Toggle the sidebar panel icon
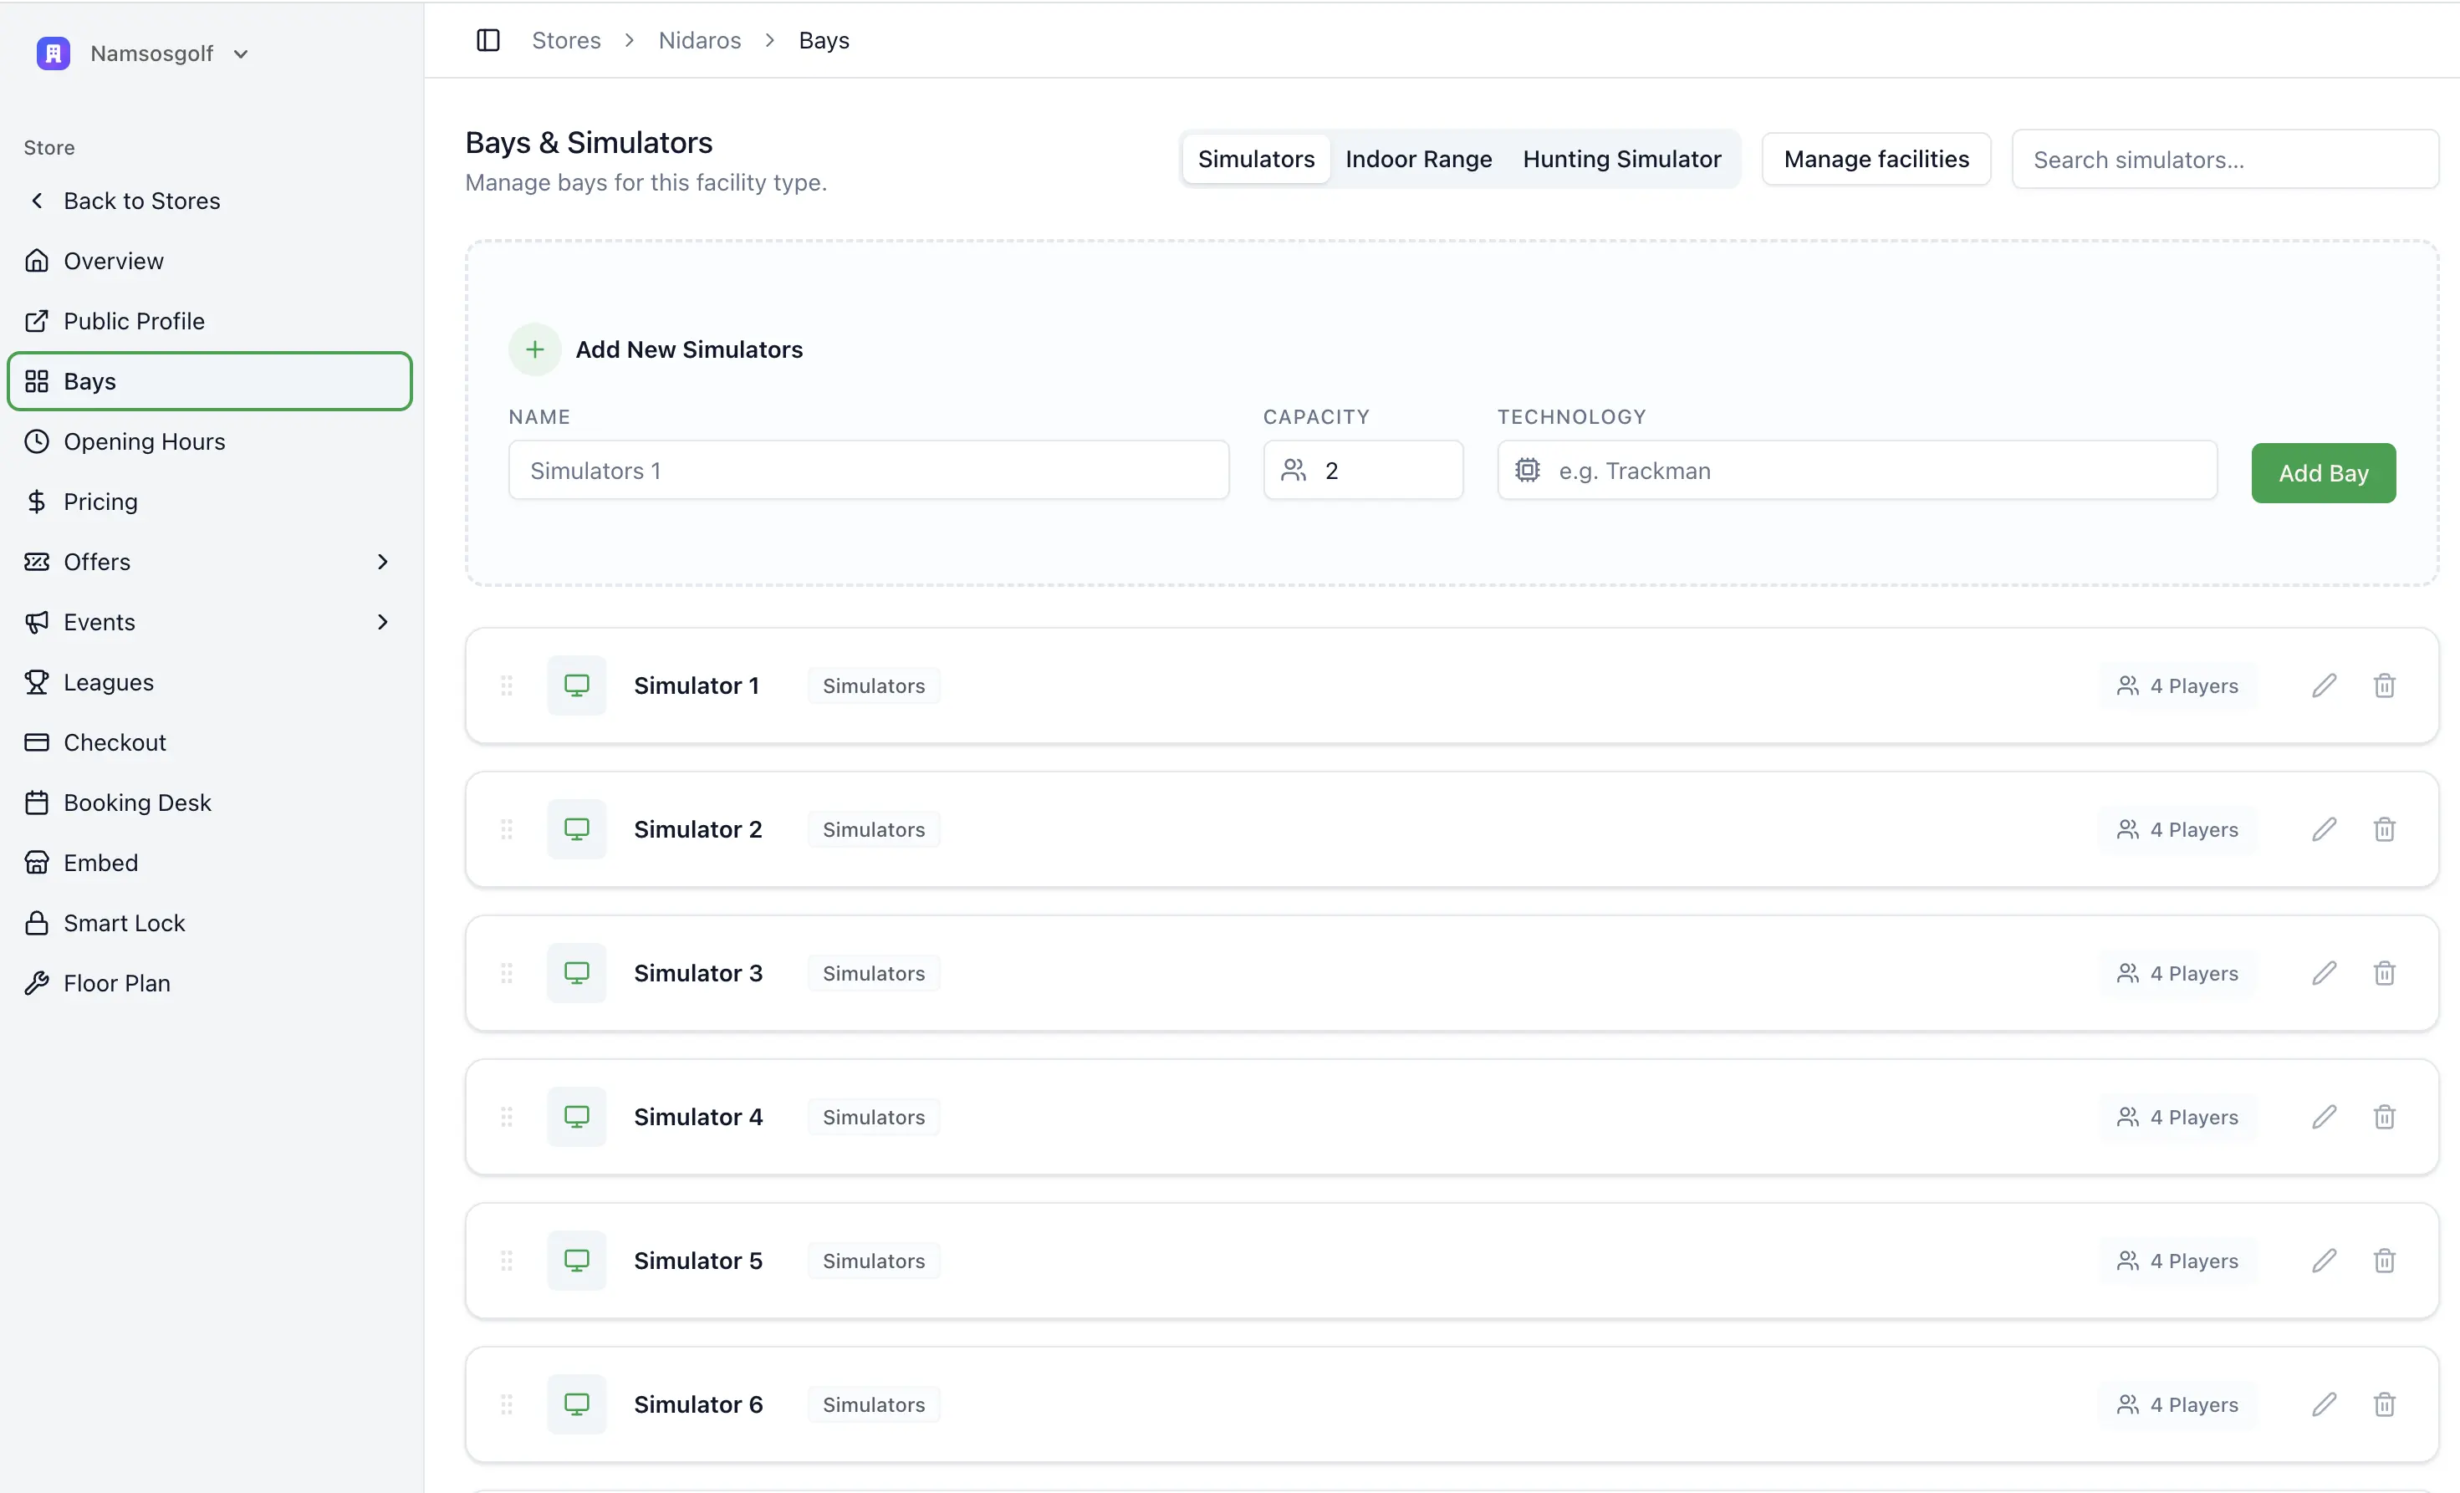Image resolution: width=2460 pixels, height=1493 pixels. [487, 40]
